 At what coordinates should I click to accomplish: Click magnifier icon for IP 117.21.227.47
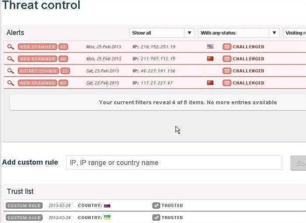[x=10, y=83]
